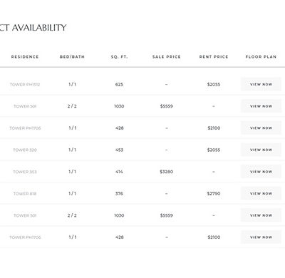The height and width of the screenshot is (278, 285).
Task: Open View Now for Tower 320
Action: [261, 150]
